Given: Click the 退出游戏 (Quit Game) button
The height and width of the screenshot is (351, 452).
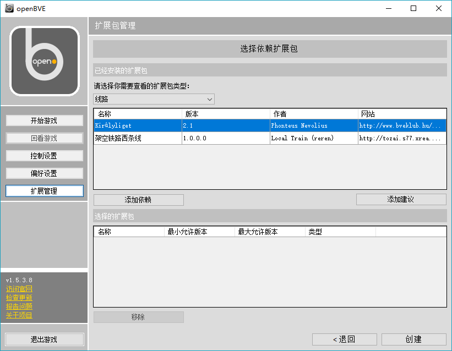Looking at the screenshot, I should point(45,339).
